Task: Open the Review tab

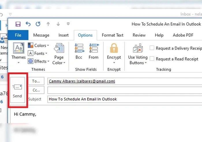Action: click(x=139, y=35)
